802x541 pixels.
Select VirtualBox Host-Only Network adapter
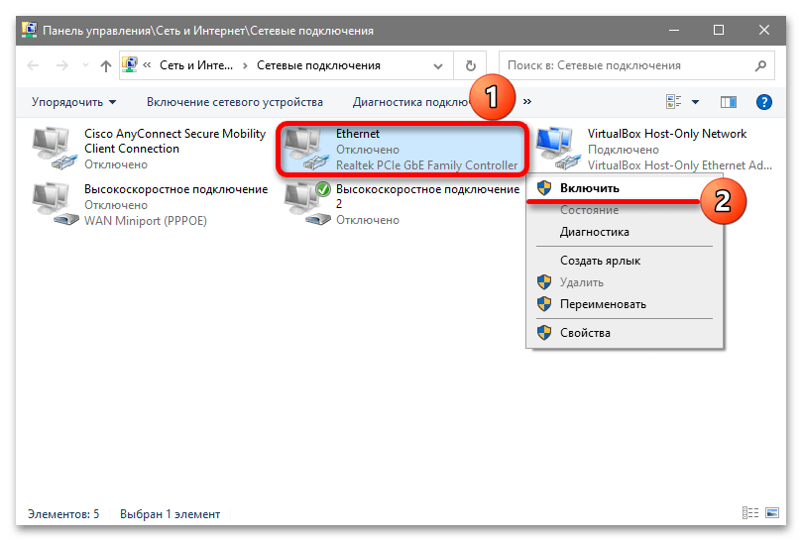(x=653, y=150)
